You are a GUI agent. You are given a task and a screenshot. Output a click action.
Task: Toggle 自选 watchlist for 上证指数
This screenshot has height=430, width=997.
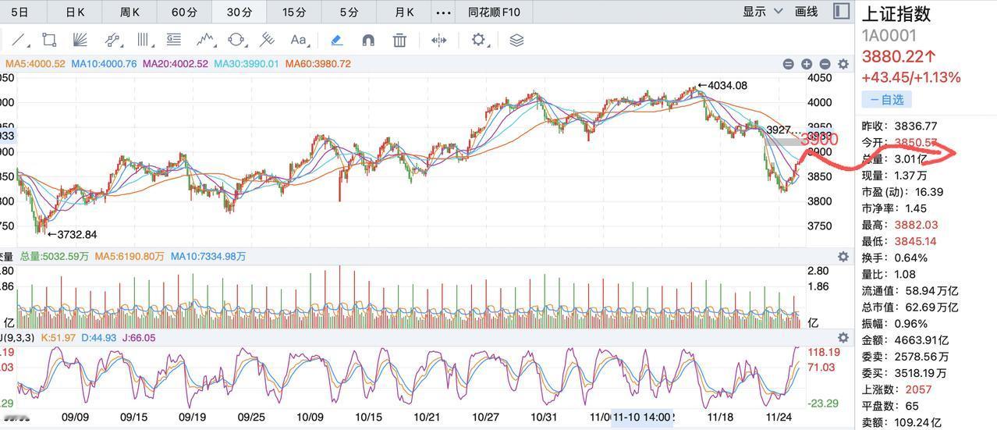[886, 100]
